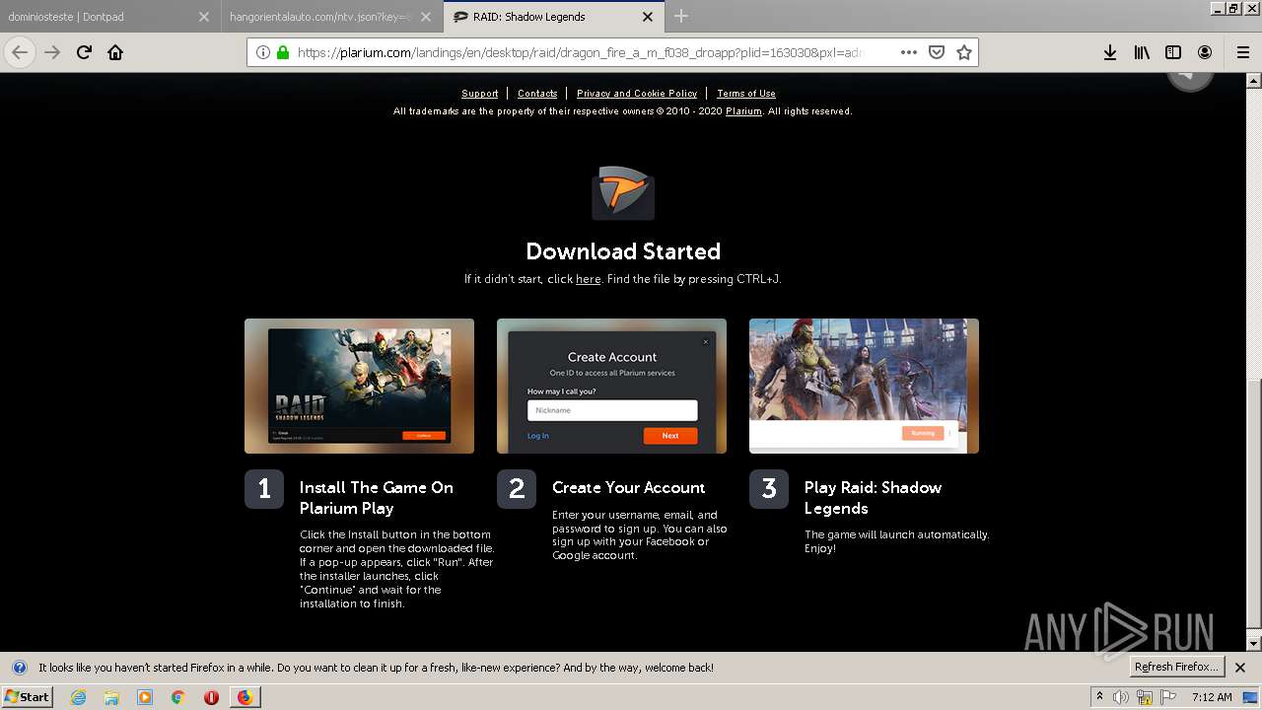Save page to Pocket
The image size is (1262, 710).
tap(937, 52)
